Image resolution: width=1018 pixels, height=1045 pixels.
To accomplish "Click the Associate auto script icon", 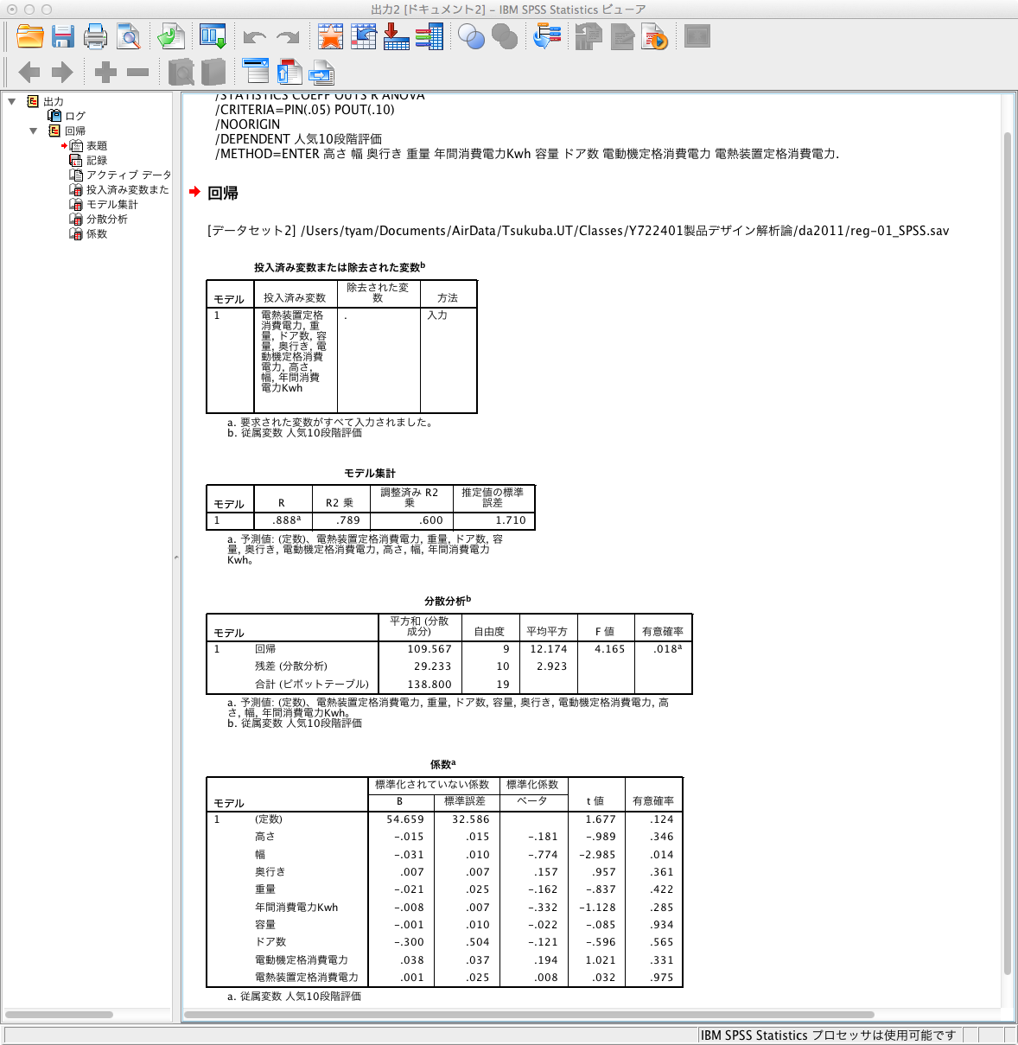I will 589,36.
